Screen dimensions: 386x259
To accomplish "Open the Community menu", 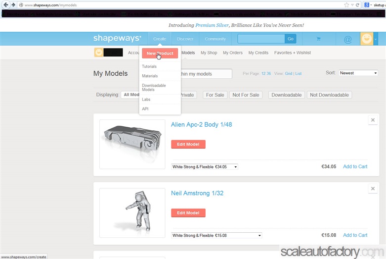I will [215, 39].
